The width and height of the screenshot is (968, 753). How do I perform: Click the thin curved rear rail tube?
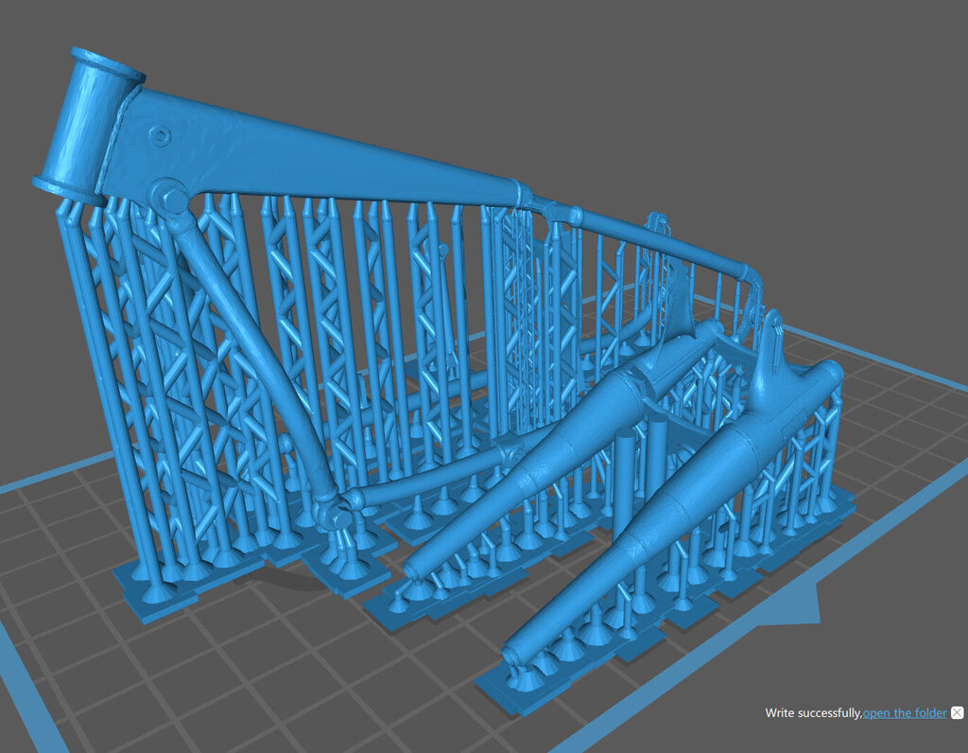[x=662, y=246]
